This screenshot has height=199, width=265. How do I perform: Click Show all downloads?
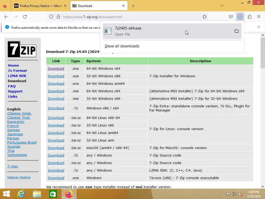point(122,46)
